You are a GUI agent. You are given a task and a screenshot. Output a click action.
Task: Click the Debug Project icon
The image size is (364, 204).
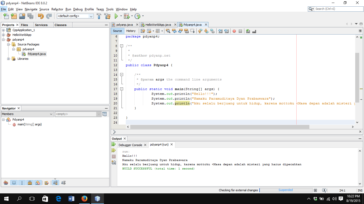pyautogui.click(x=127, y=16)
